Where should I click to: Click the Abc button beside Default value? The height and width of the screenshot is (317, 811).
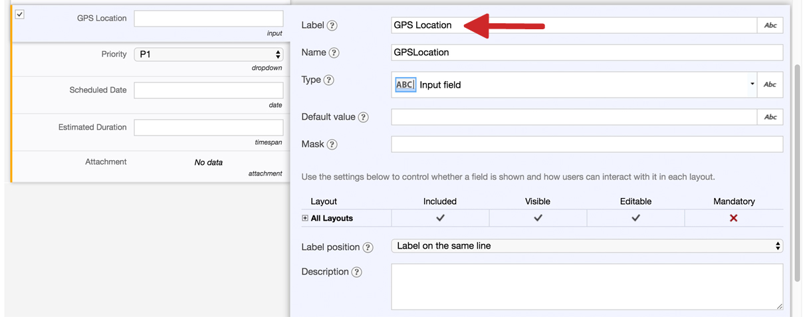pyautogui.click(x=770, y=117)
